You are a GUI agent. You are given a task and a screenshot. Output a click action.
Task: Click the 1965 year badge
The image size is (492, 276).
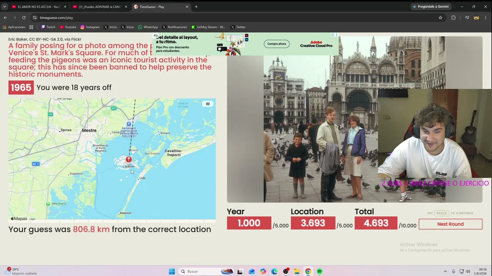coord(21,87)
